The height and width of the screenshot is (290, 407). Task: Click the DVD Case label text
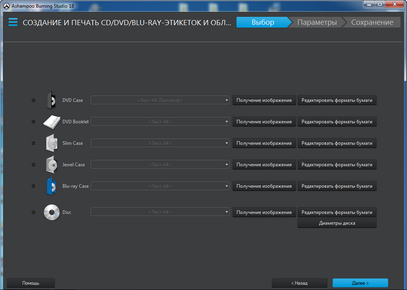tap(72, 100)
